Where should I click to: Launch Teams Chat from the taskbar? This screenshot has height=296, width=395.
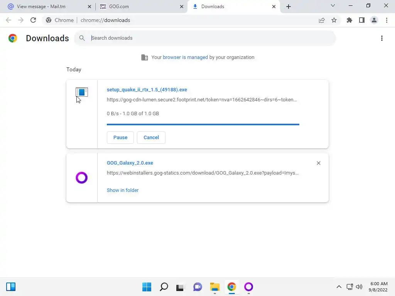tap(198, 287)
